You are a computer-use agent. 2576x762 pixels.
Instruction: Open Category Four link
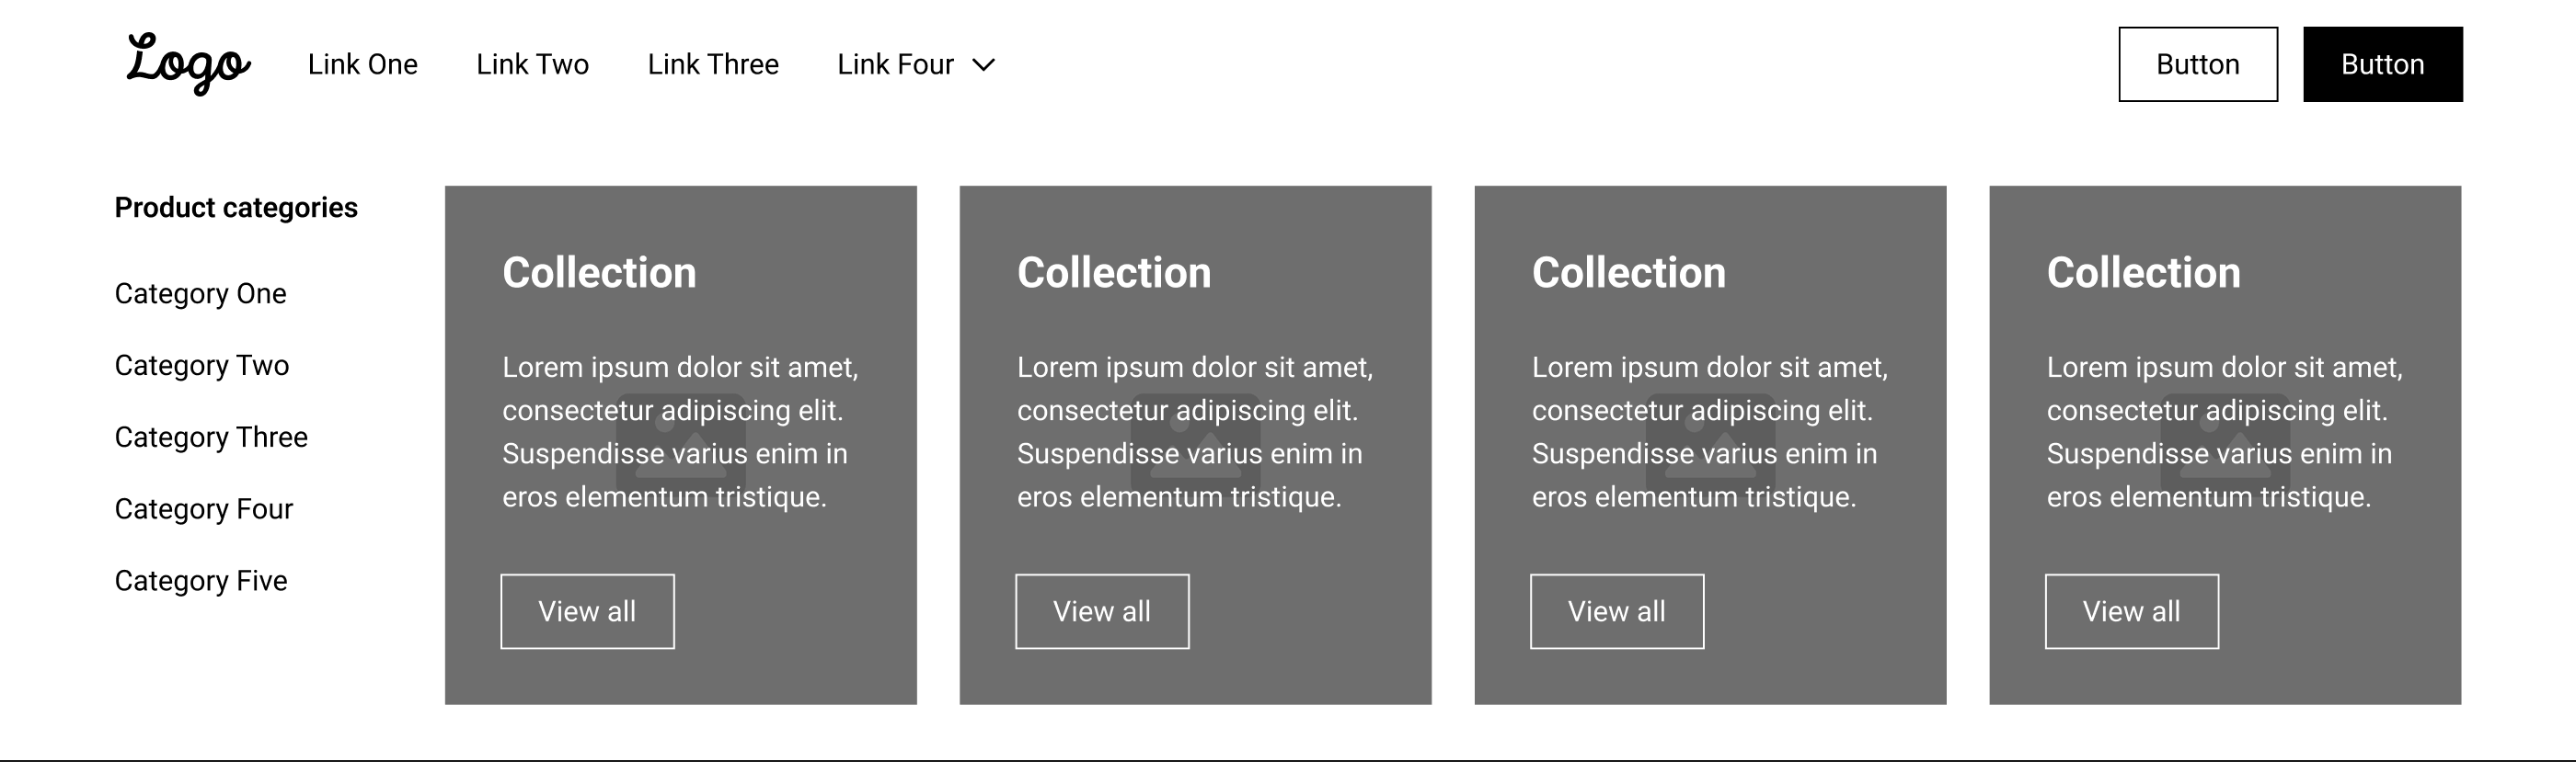pyautogui.click(x=204, y=509)
